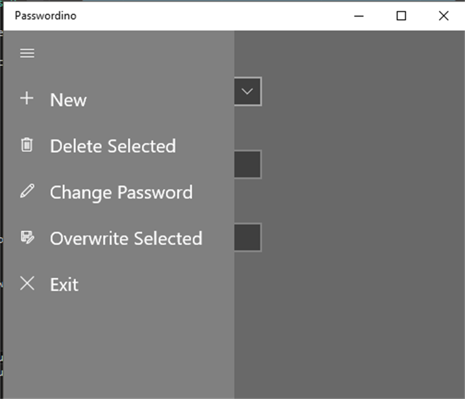Maximize the Passwordino window

(x=402, y=16)
